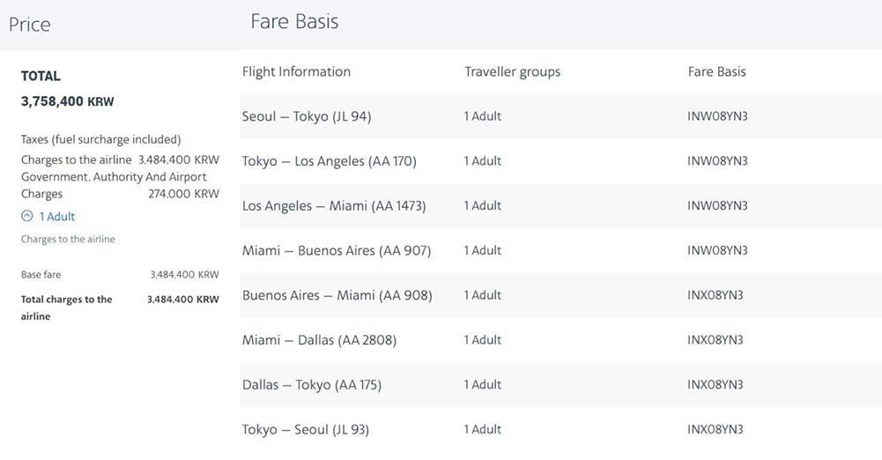
Task: Click the 274,000 KRW government charges amount
Action: pos(183,194)
